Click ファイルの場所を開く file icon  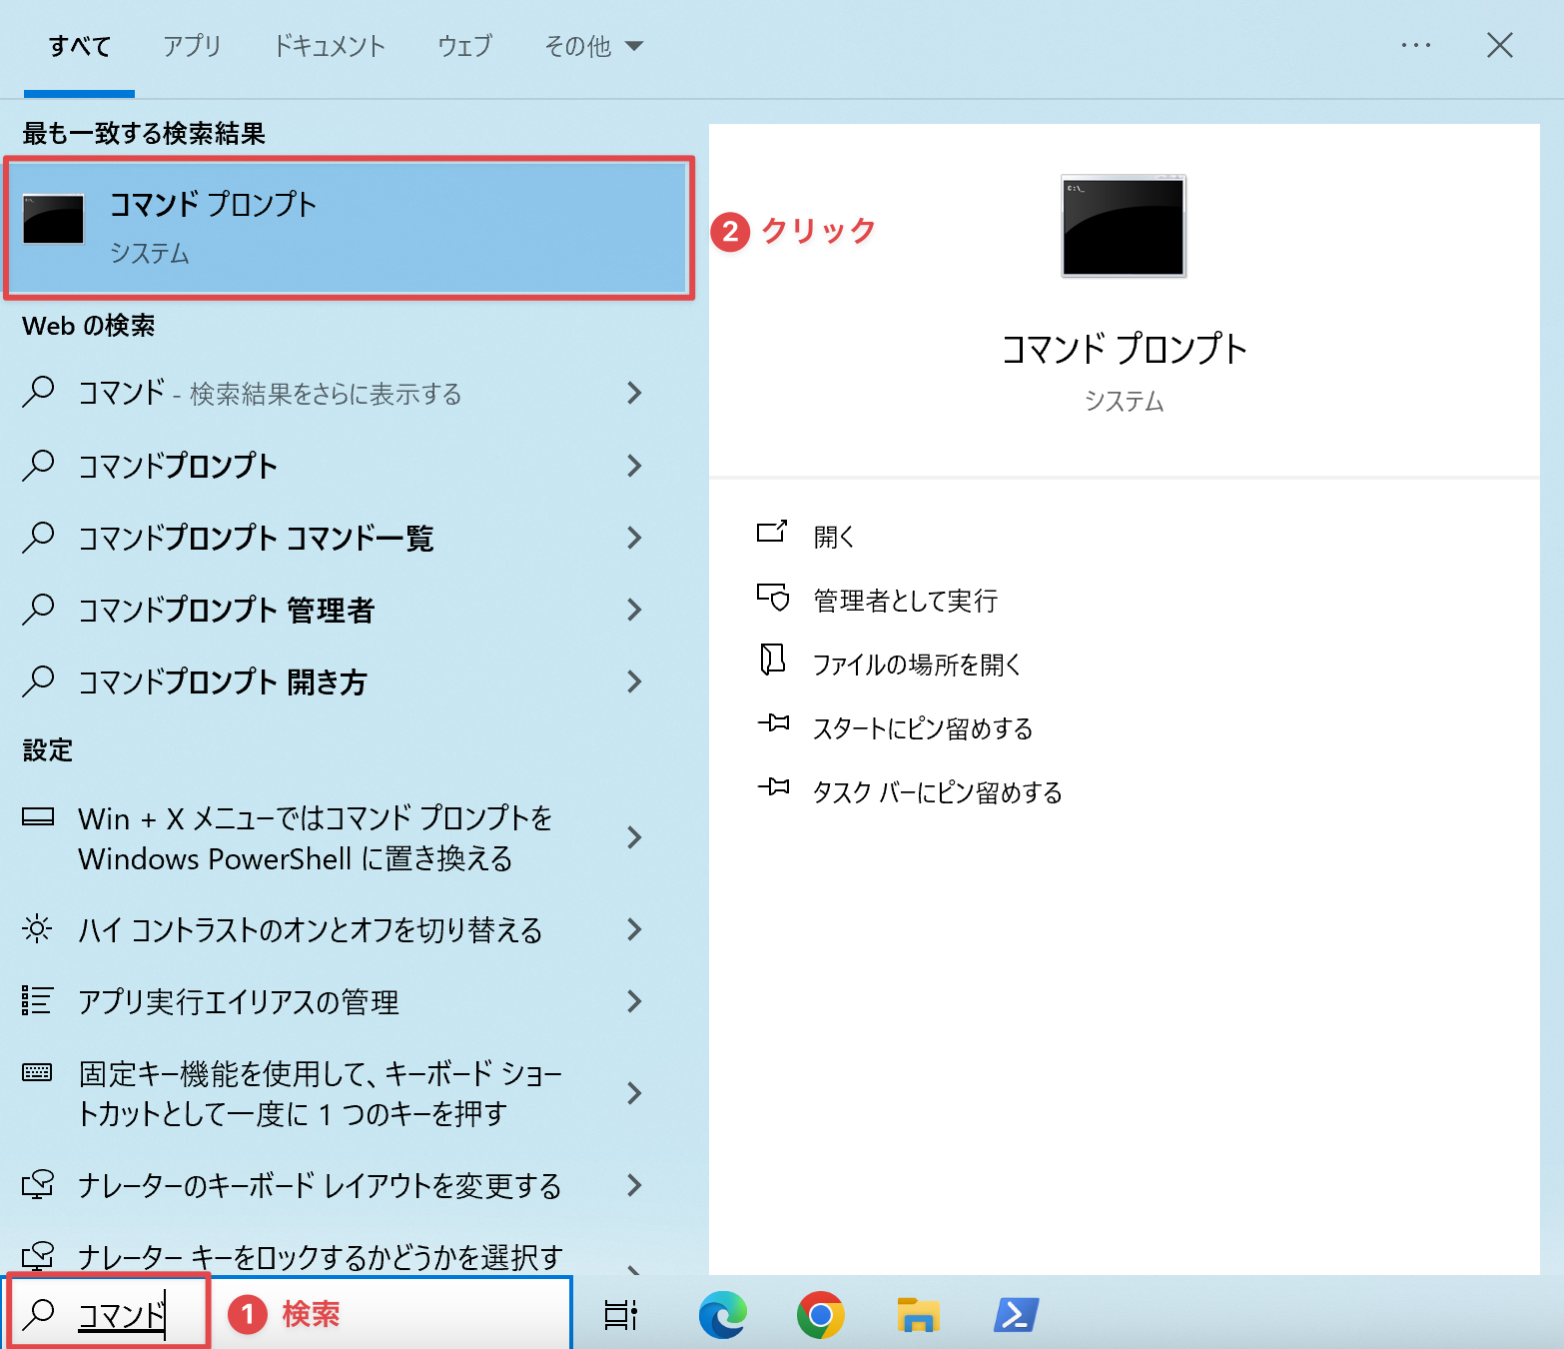tap(773, 661)
